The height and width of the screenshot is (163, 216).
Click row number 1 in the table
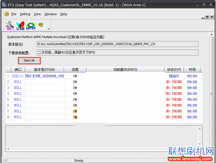[x=8, y=76]
